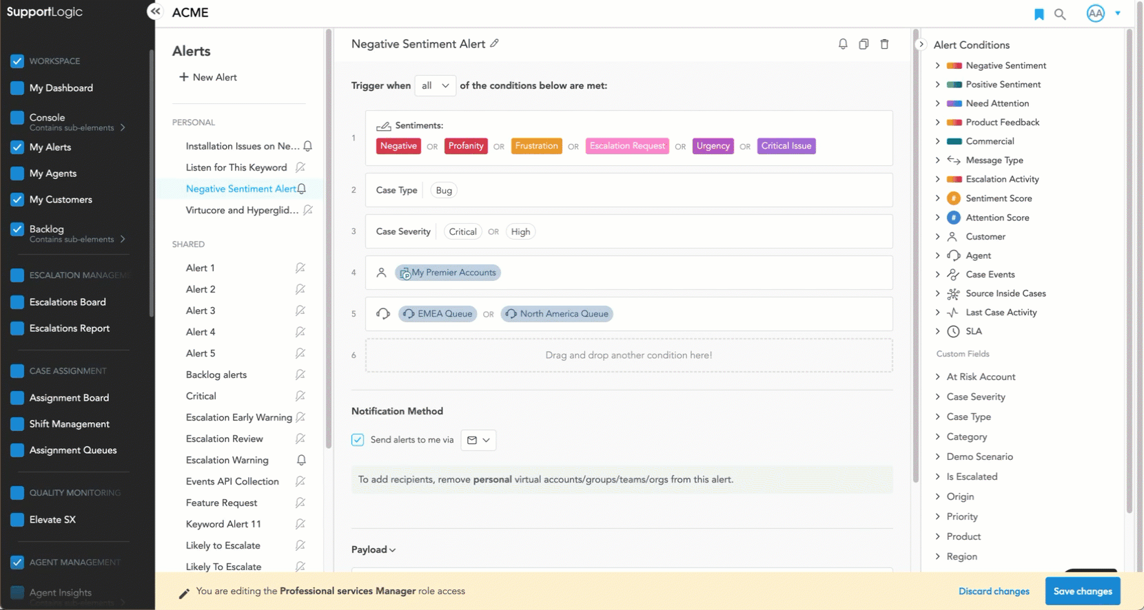Click the bookmark icon in top bar

1039,14
